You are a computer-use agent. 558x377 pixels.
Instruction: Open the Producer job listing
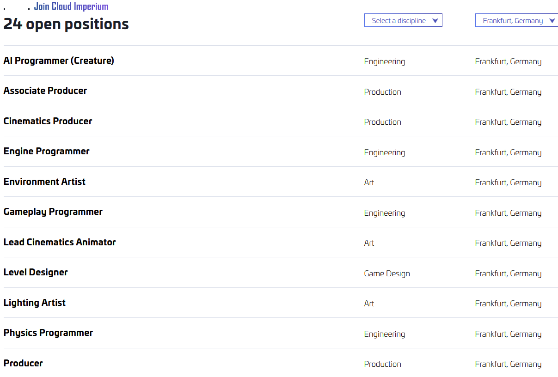(x=23, y=363)
